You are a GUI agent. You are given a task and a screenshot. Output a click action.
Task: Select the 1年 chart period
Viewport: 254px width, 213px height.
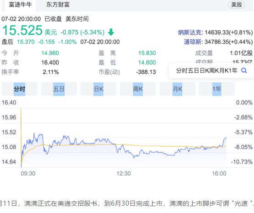[x=217, y=89]
